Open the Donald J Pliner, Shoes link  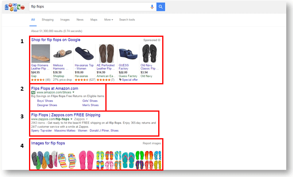coord(104,131)
